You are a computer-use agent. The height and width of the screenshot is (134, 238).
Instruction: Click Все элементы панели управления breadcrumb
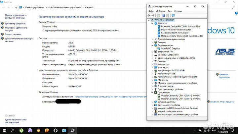click(x=65, y=7)
